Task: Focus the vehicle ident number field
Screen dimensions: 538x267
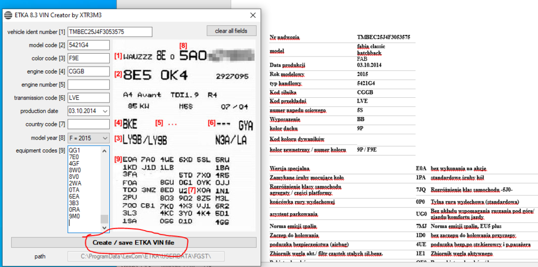Action: tap(107, 32)
